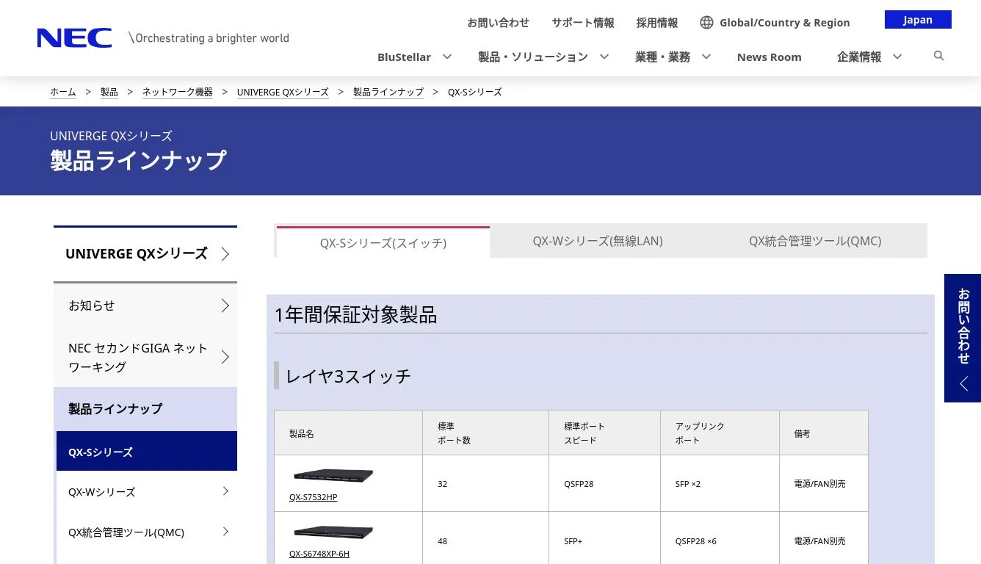Open 業種・業務 menu
This screenshot has width=981, height=564.
[662, 57]
